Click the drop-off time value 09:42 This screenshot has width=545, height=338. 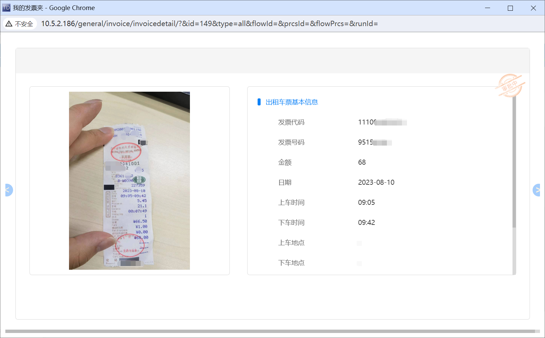366,223
